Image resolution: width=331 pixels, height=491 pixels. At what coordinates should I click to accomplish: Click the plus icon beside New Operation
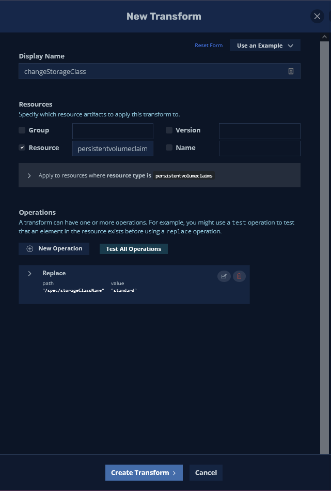(29, 249)
